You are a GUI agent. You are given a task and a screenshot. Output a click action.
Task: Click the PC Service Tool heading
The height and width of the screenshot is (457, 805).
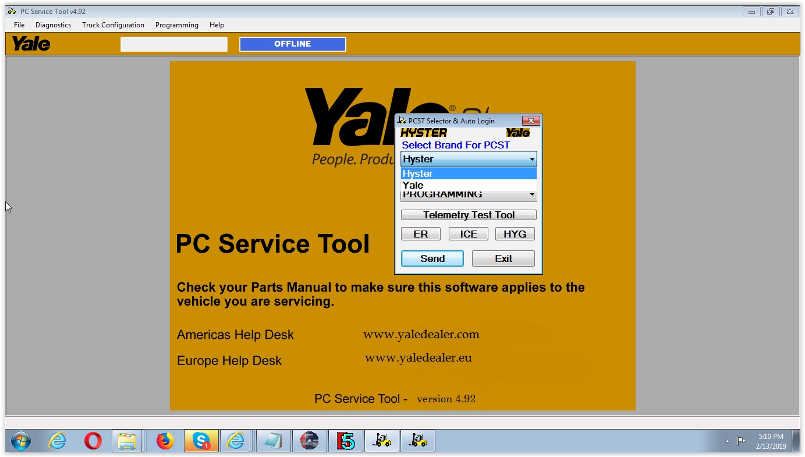pos(272,244)
